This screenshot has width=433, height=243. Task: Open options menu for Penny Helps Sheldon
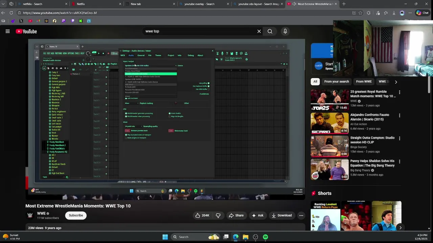point(400,162)
